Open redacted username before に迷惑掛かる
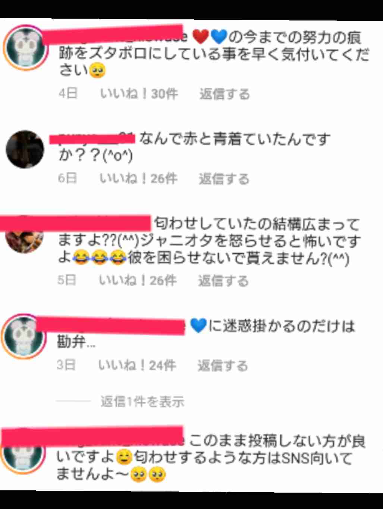 click(x=111, y=326)
